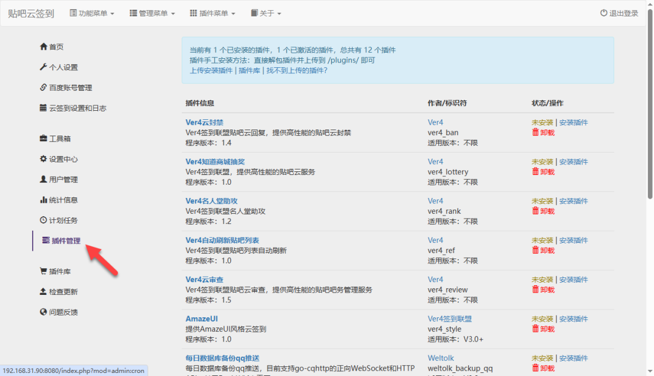Click the shopping cart icon for 插件库
Viewport: 654px width, 376px height.
[x=43, y=271]
